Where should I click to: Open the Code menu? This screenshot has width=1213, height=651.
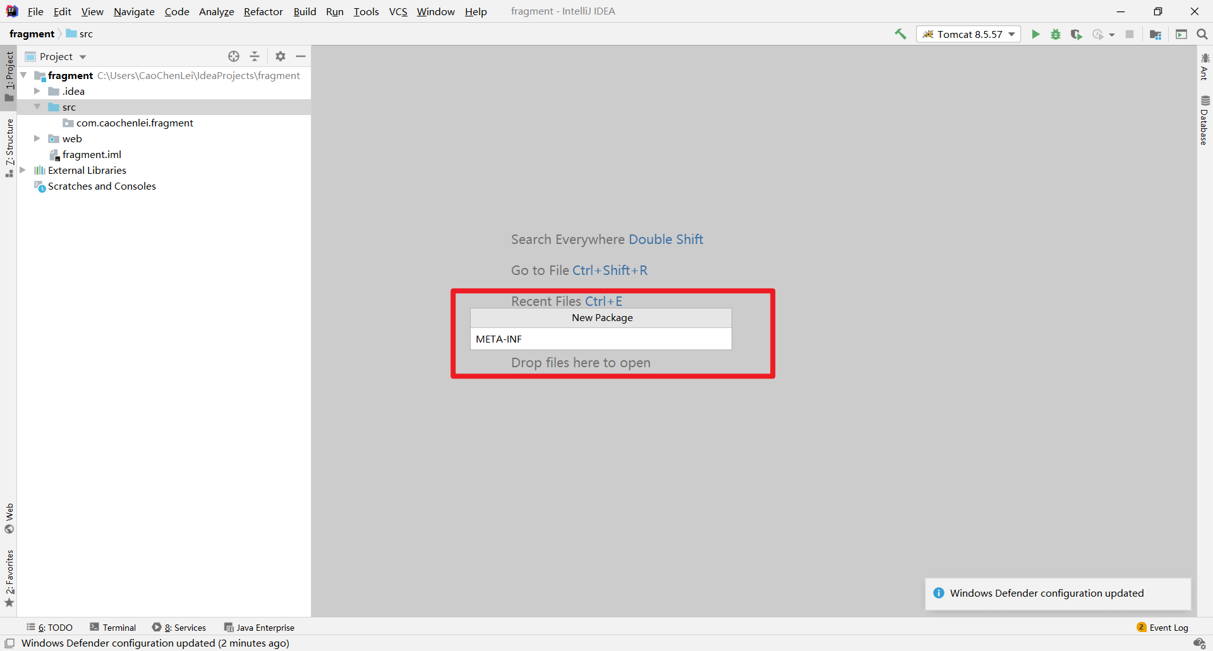177,11
